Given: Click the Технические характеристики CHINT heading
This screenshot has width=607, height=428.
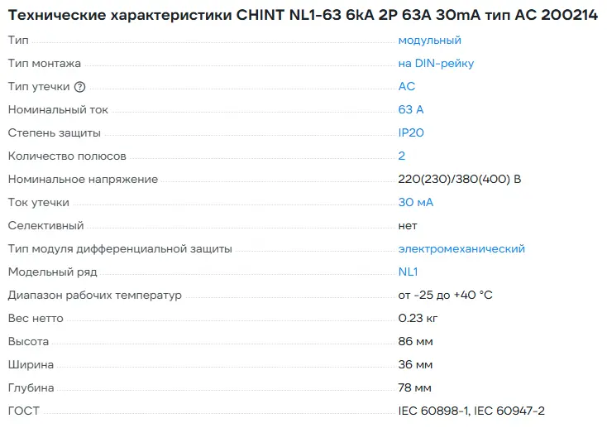Looking at the screenshot, I should click(x=303, y=15).
